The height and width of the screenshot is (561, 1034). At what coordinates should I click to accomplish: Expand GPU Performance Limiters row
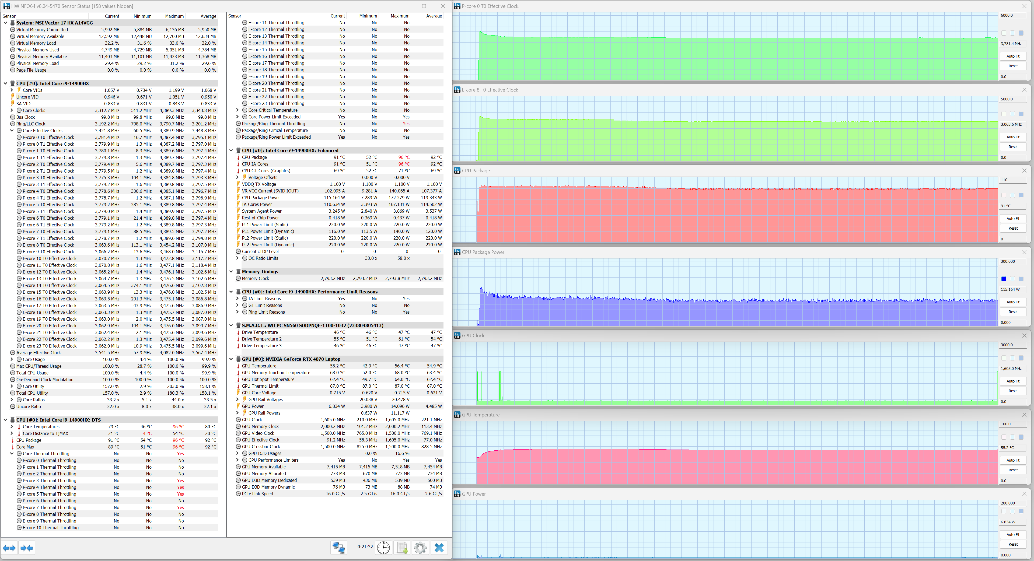(x=237, y=460)
